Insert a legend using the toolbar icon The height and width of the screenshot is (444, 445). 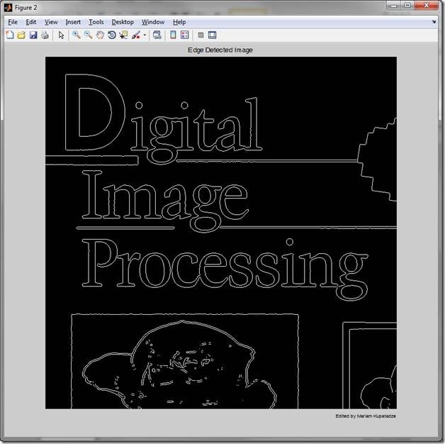click(x=184, y=35)
